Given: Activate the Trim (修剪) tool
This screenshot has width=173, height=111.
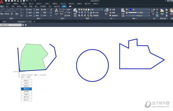Looking at the screenshot, I should pos(44,10).
